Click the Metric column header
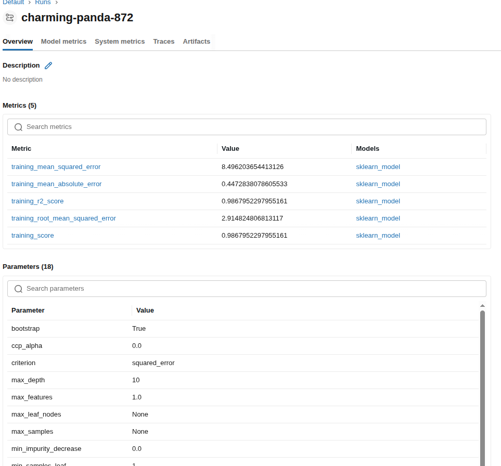Image resolution: width=501 pixels, height=466 pixels. click(21, 149)
